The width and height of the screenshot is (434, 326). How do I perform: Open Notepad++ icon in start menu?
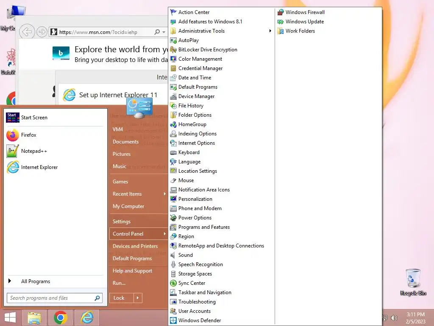(x=12, y=151)
